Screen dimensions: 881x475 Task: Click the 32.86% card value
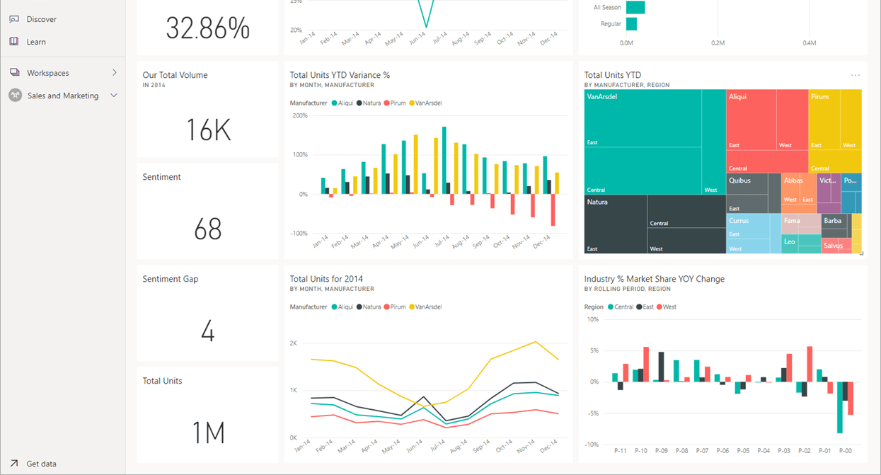[x=207, y=28]
